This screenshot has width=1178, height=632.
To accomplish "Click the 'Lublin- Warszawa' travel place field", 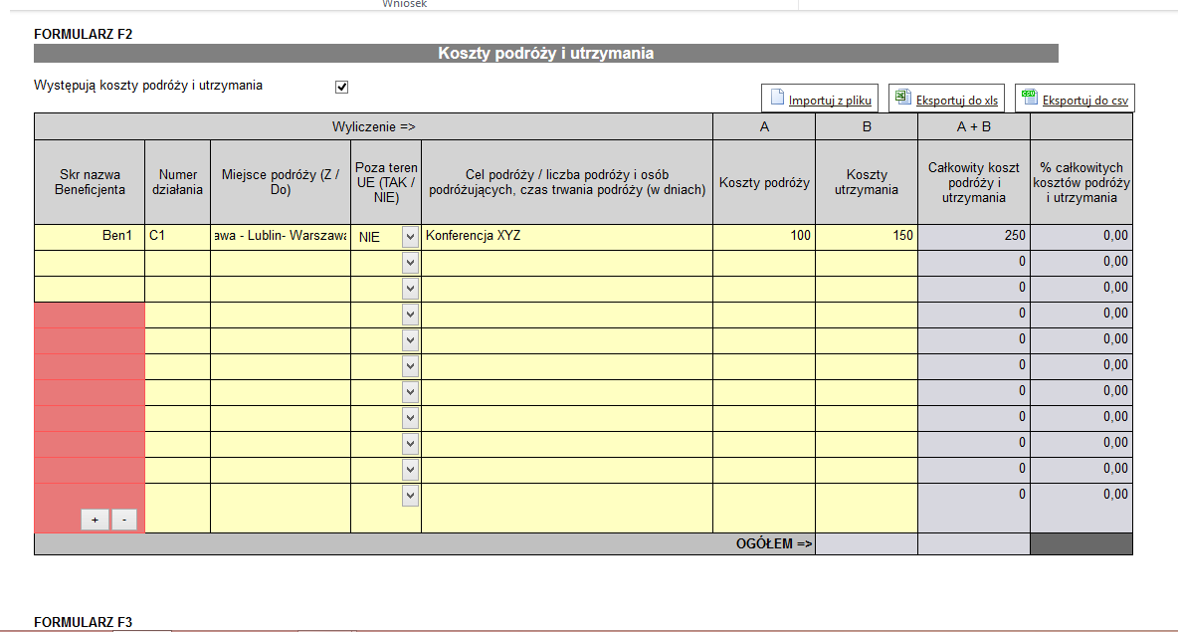I will 281,236.
